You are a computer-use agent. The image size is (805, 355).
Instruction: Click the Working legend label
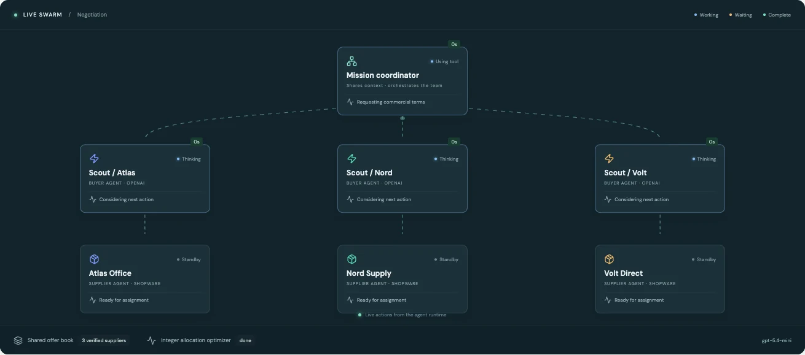[709, 15]
